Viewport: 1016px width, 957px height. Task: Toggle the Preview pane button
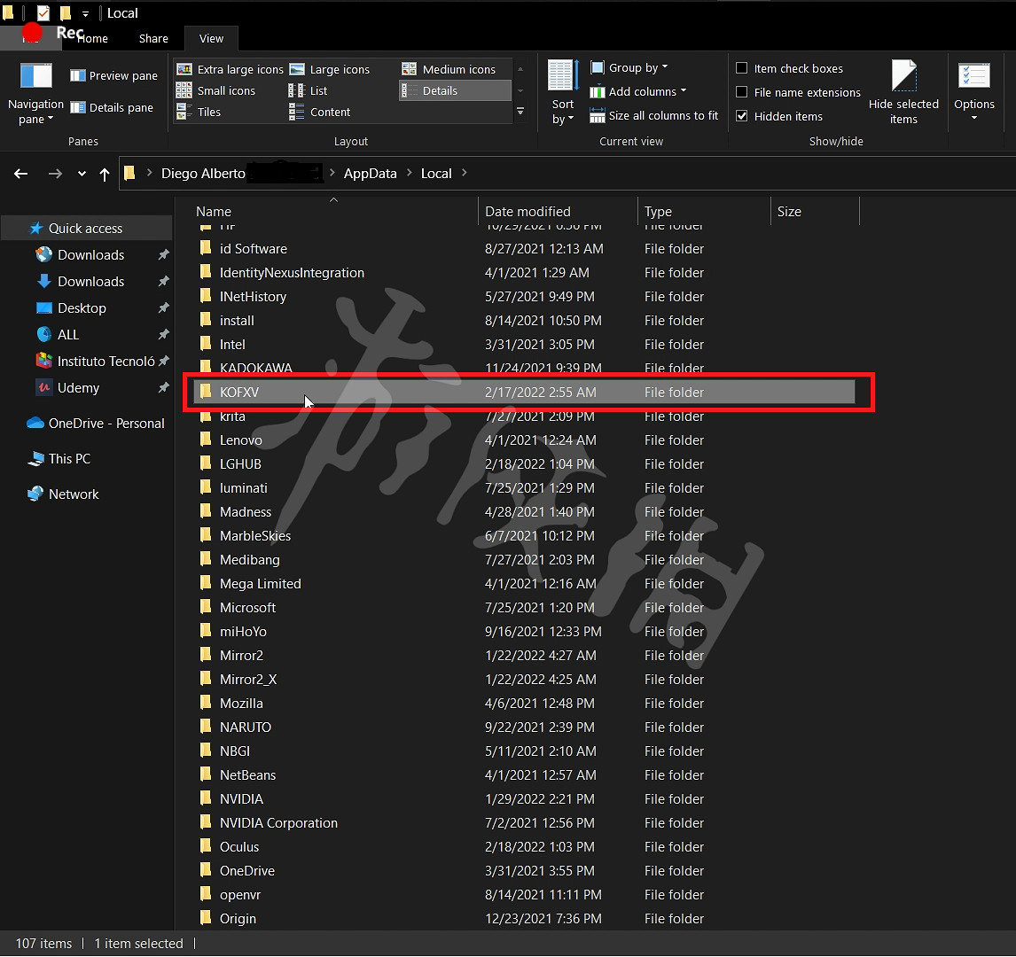coord(114,76)
